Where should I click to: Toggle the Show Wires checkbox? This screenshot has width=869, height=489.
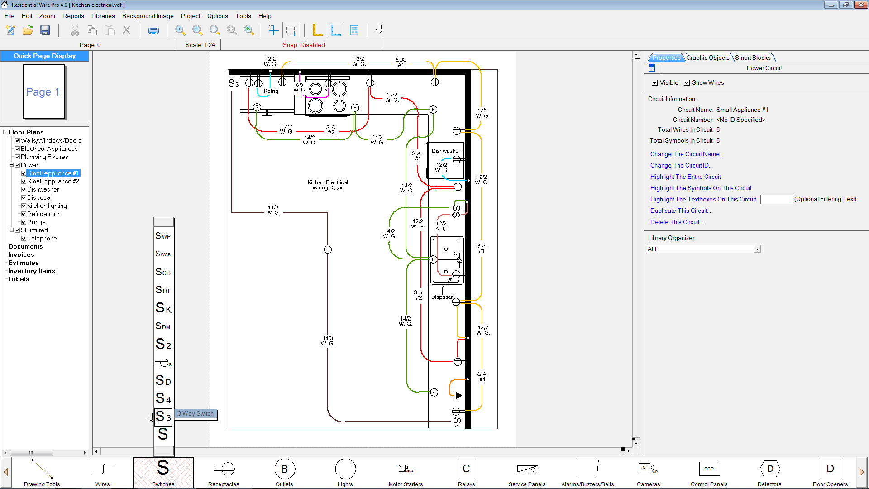687,82
